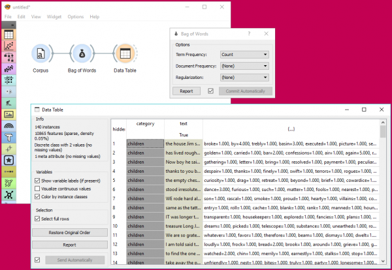Toggle 'Show variable labels (if present)' checkbox
The image size is (392, 270).
point(37,179)
